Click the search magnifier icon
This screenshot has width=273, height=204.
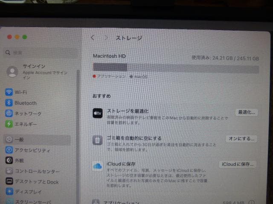coord(8,52)
